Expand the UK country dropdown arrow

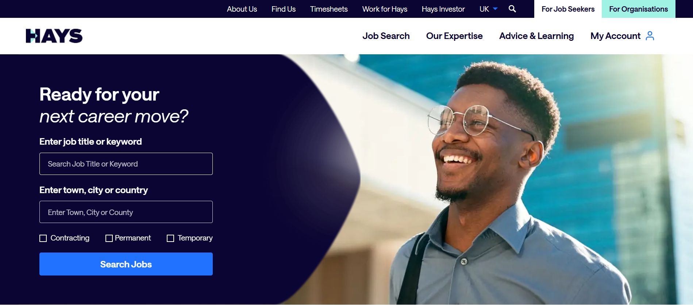click(x=495, y=9)
